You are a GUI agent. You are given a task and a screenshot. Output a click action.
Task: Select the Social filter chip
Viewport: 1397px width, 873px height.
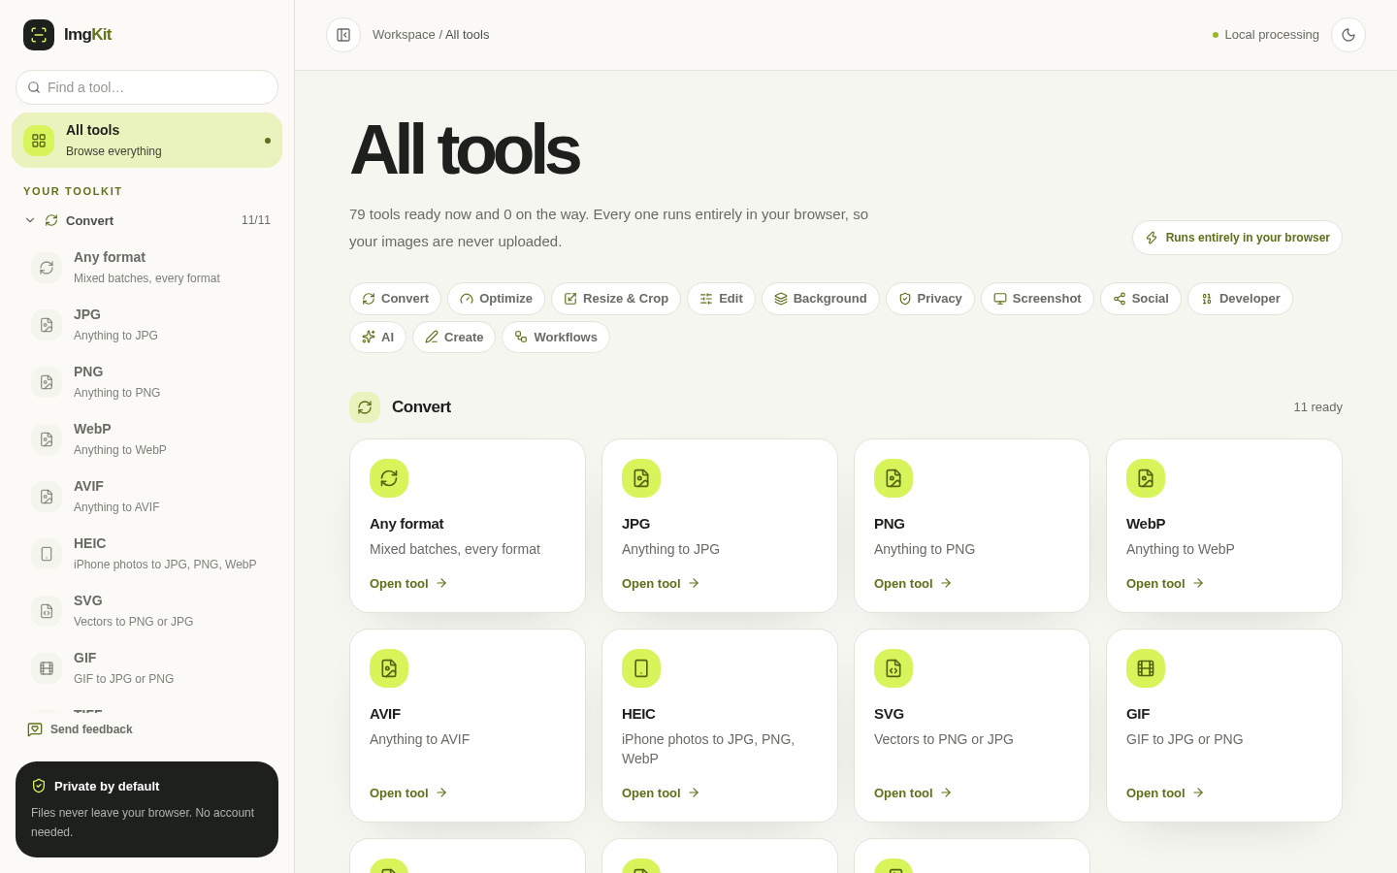[x=1141, y=299]
